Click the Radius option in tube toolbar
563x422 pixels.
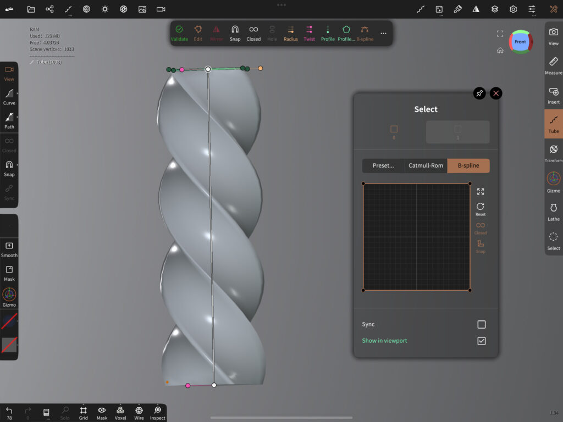point(291,32)
